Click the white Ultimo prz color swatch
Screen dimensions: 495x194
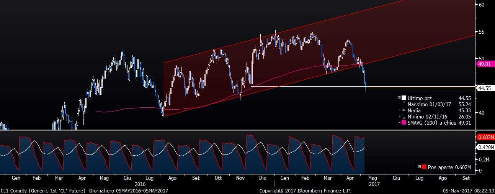pos(404,98)
